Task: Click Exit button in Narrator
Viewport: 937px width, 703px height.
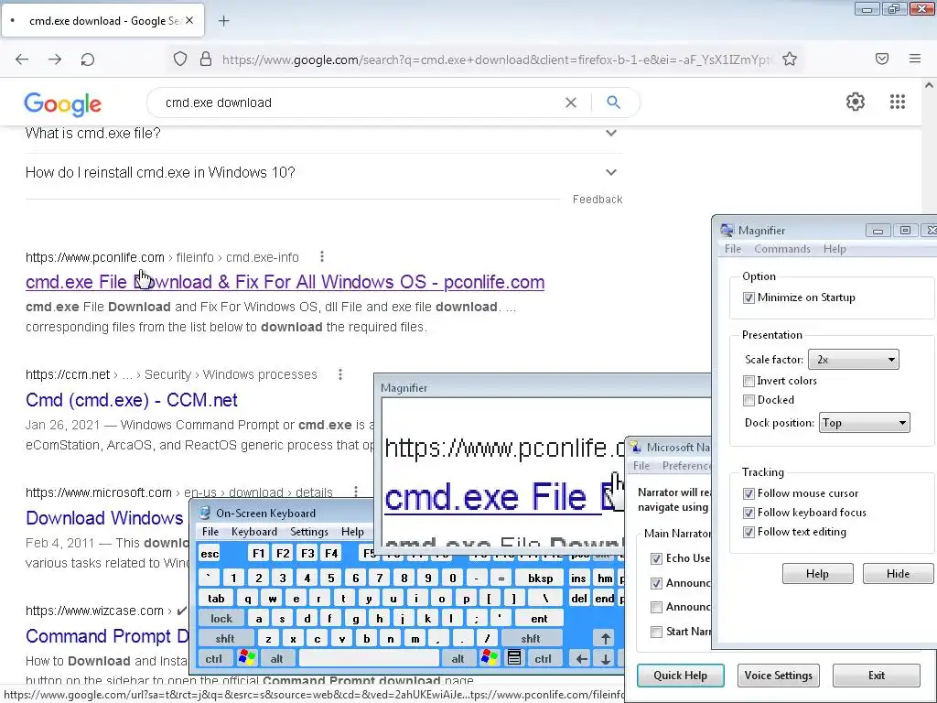Action: tap(876, 676)
